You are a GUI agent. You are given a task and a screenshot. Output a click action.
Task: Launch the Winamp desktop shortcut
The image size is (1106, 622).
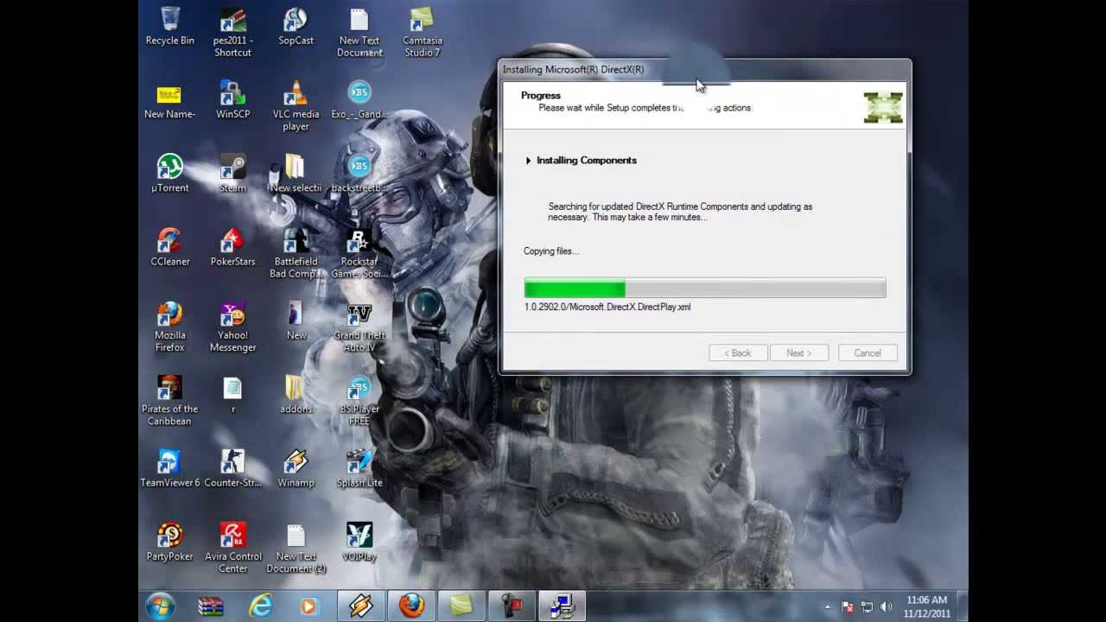coord(296,469)
